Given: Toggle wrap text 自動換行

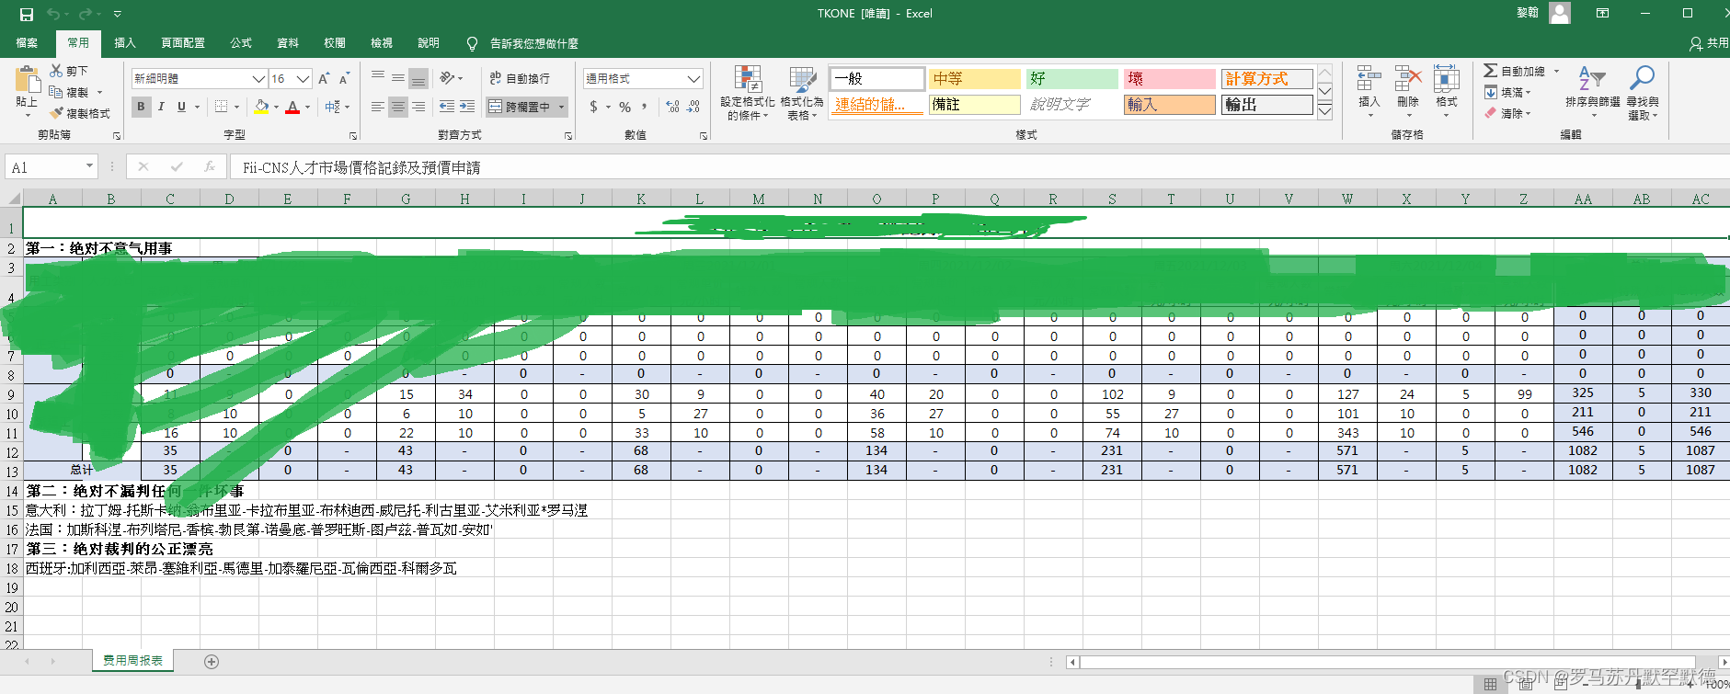Looking at the screenshot, I should click(520, 79).
